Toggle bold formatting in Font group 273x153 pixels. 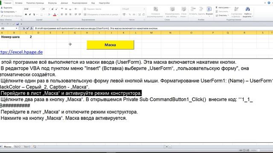(26, 14)
